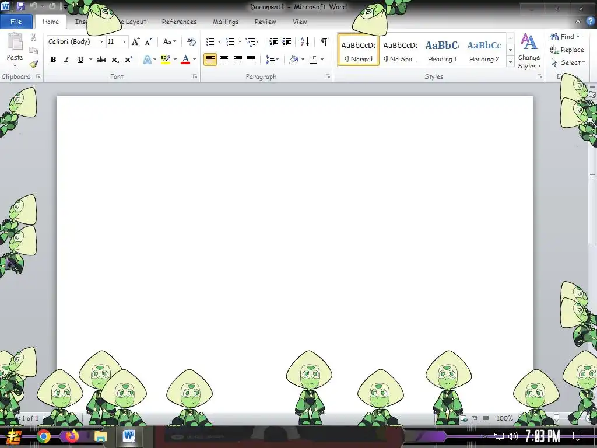597x448 pixels.
Task: Toggle Superscript formatting
Action: point(129,60)
